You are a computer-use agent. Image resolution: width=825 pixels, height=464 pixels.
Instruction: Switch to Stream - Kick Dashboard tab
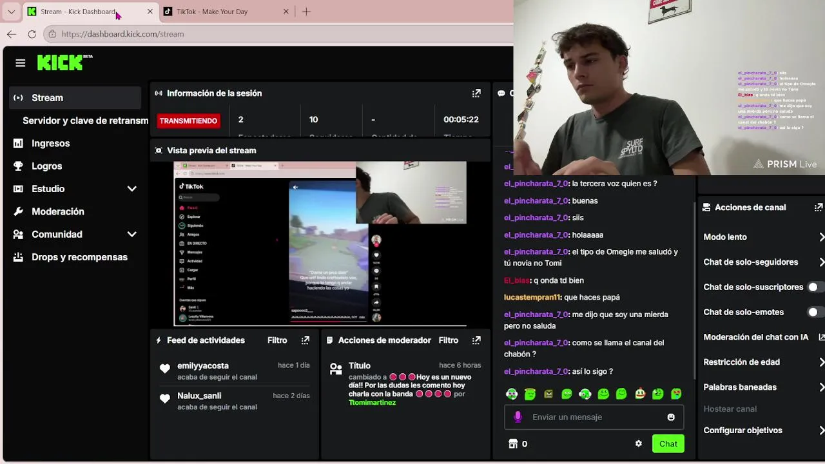[x=90, y=12]
